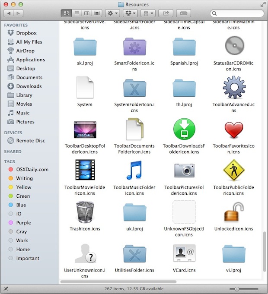Click the green ToolbarDownloadsFolderIcon.icns file
The height and width of the screenshot is (294, 268).
(184, 130)
